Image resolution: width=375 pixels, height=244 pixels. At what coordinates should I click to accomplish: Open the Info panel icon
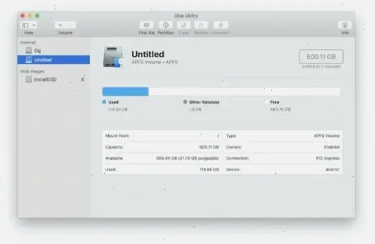pyautogui.click(x=345, y=25)
